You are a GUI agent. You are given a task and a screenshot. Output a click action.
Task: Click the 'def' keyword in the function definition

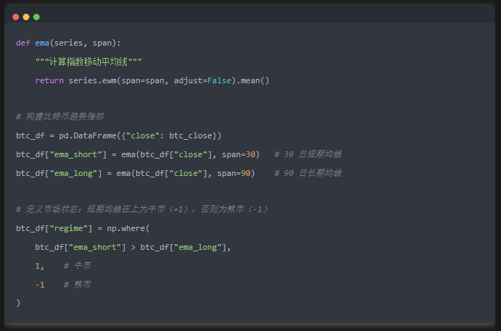tap(23, 43)
